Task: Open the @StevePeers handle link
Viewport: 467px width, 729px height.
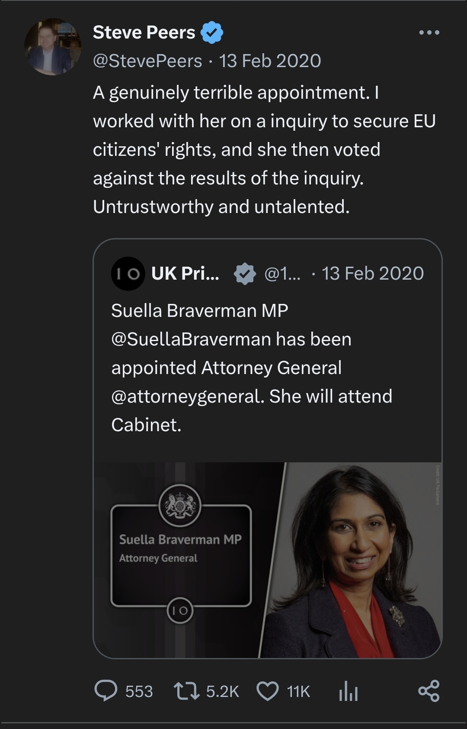Action: tap(147, 61)
